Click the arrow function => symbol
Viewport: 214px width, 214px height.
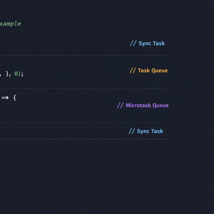pyautogui.click(x=5, y=98)
